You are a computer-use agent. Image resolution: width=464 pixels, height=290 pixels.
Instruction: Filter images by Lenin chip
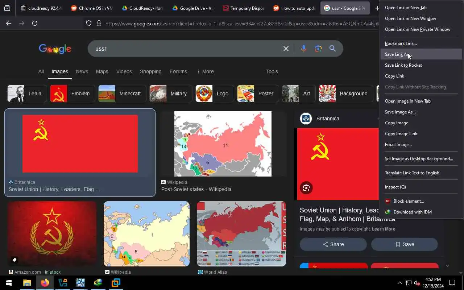27,94
